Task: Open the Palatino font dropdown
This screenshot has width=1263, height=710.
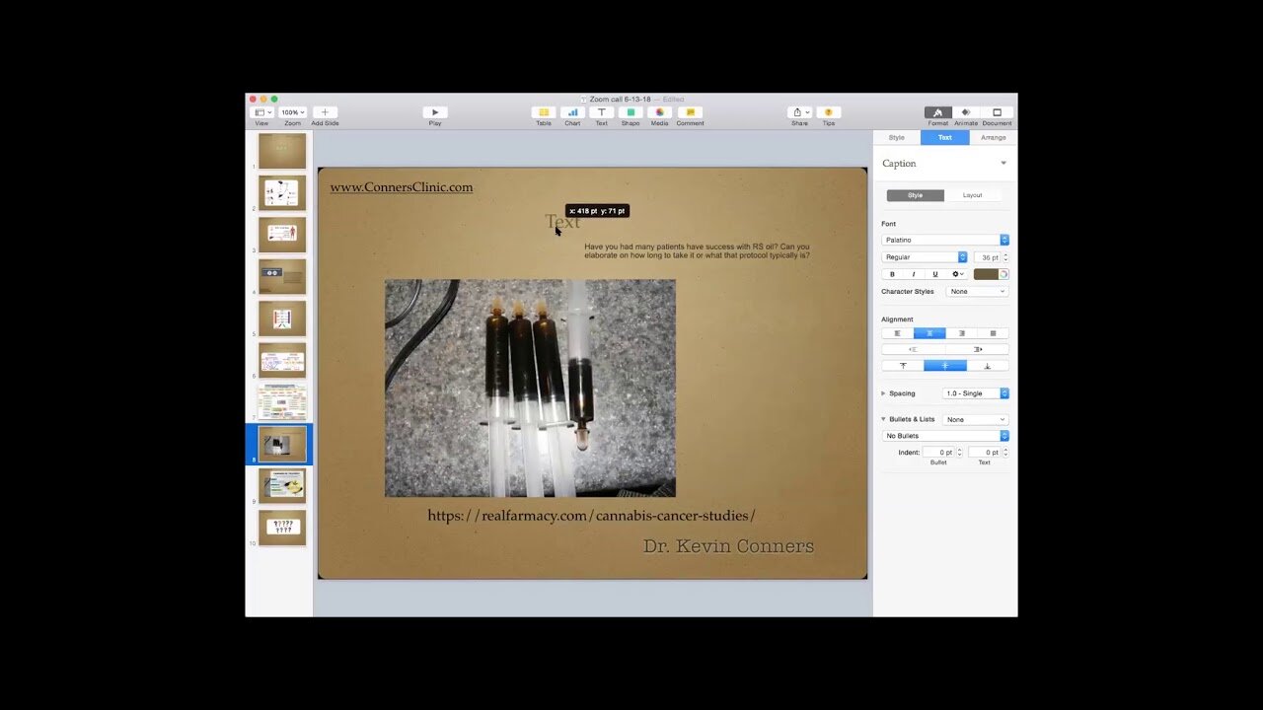Action: tap(945, 240)
